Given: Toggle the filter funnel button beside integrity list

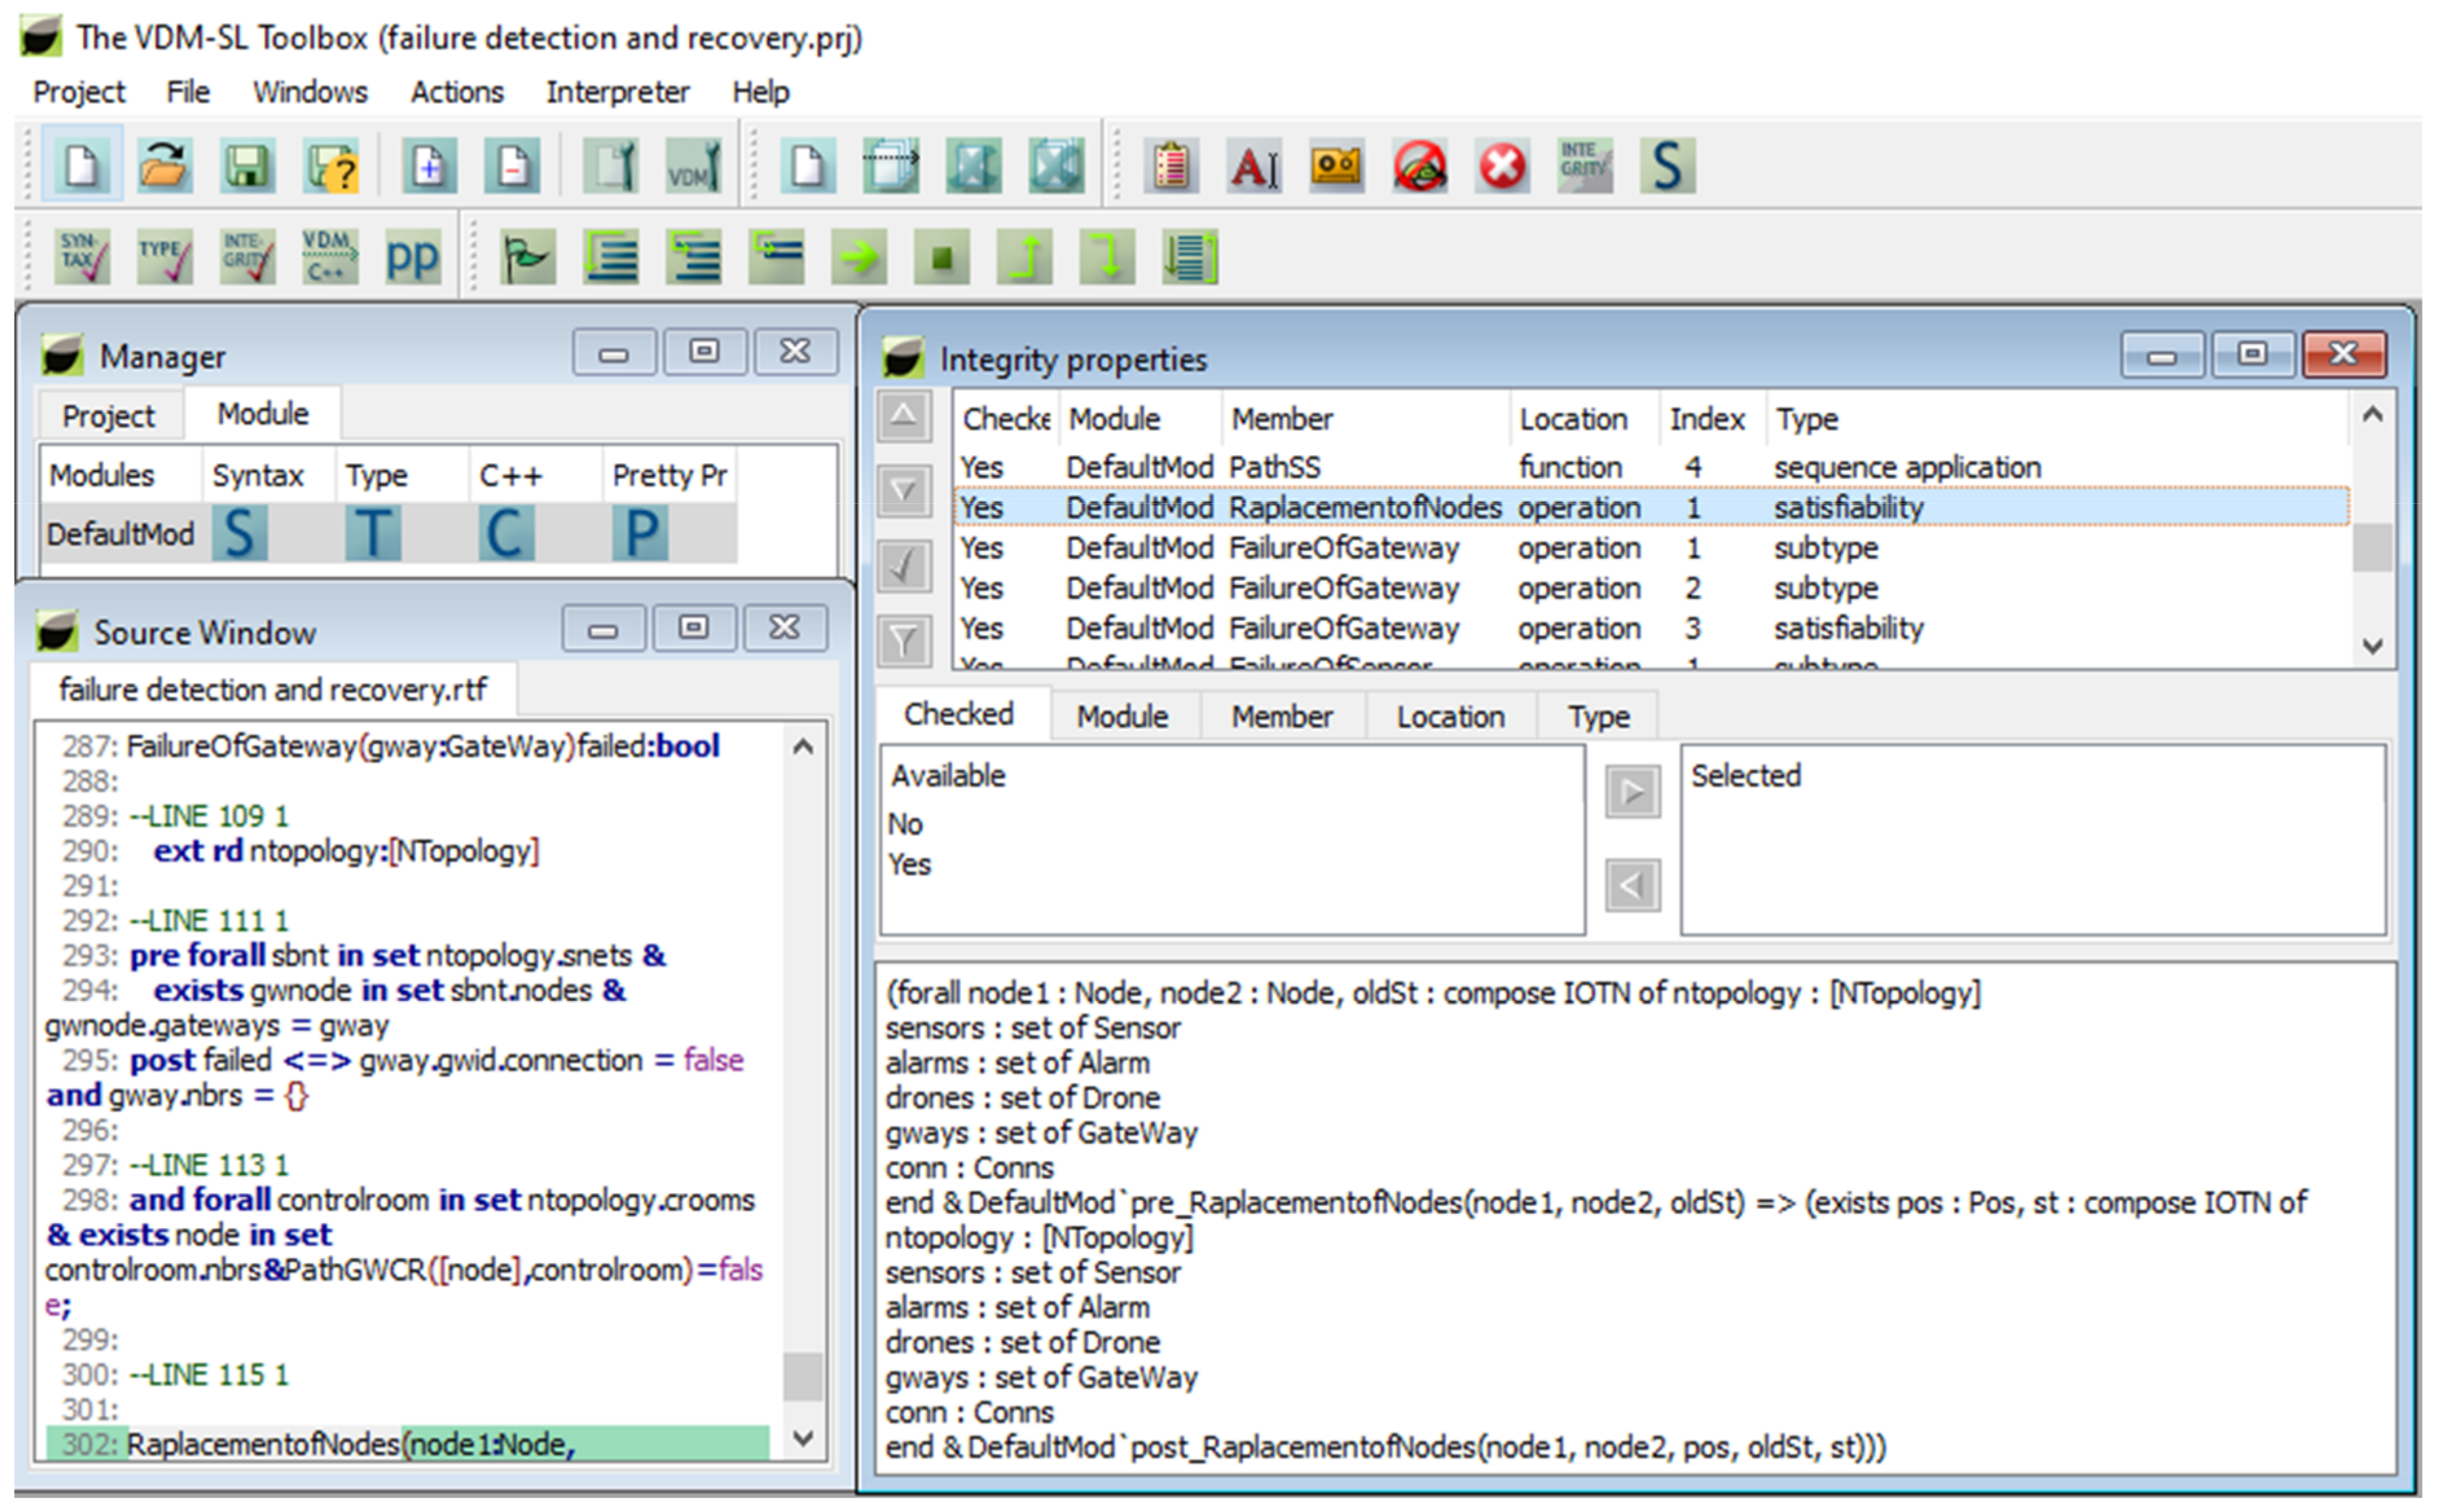Looking at the screenshot, I should coord(904,641).
